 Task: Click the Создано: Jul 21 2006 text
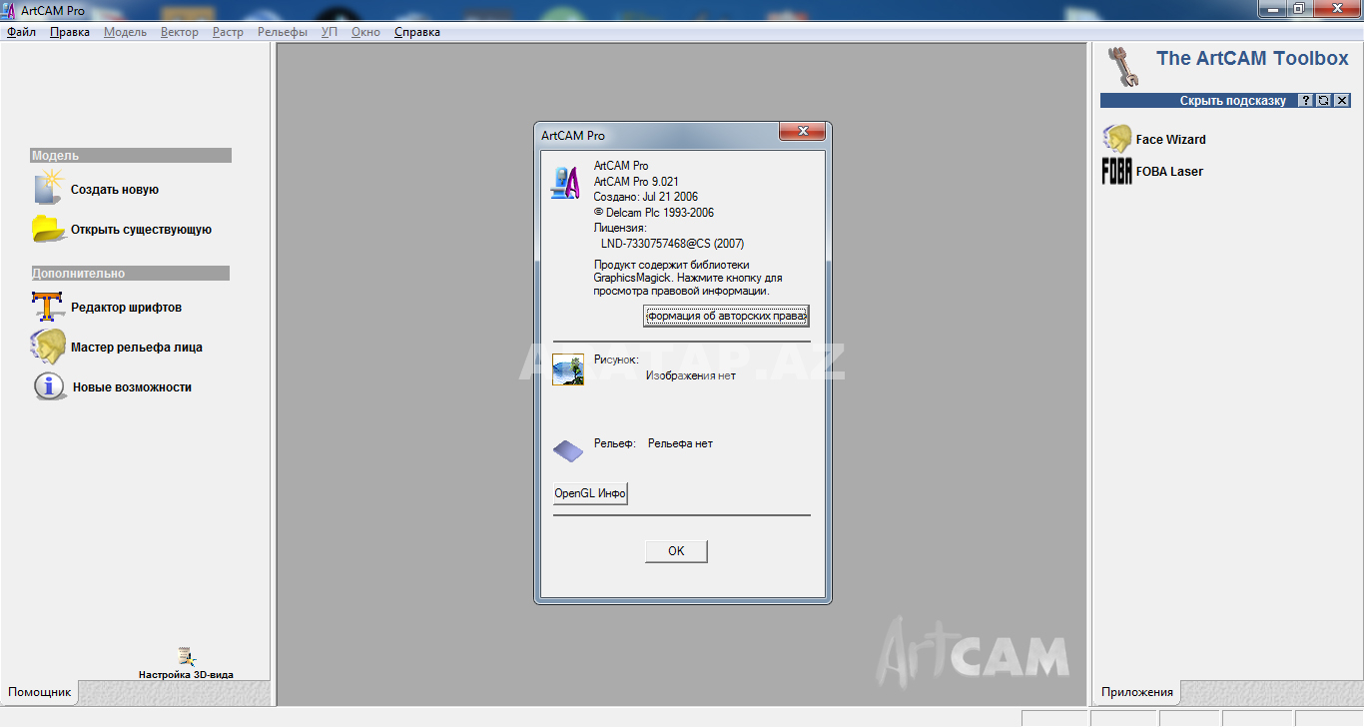(x=646, y=197)
